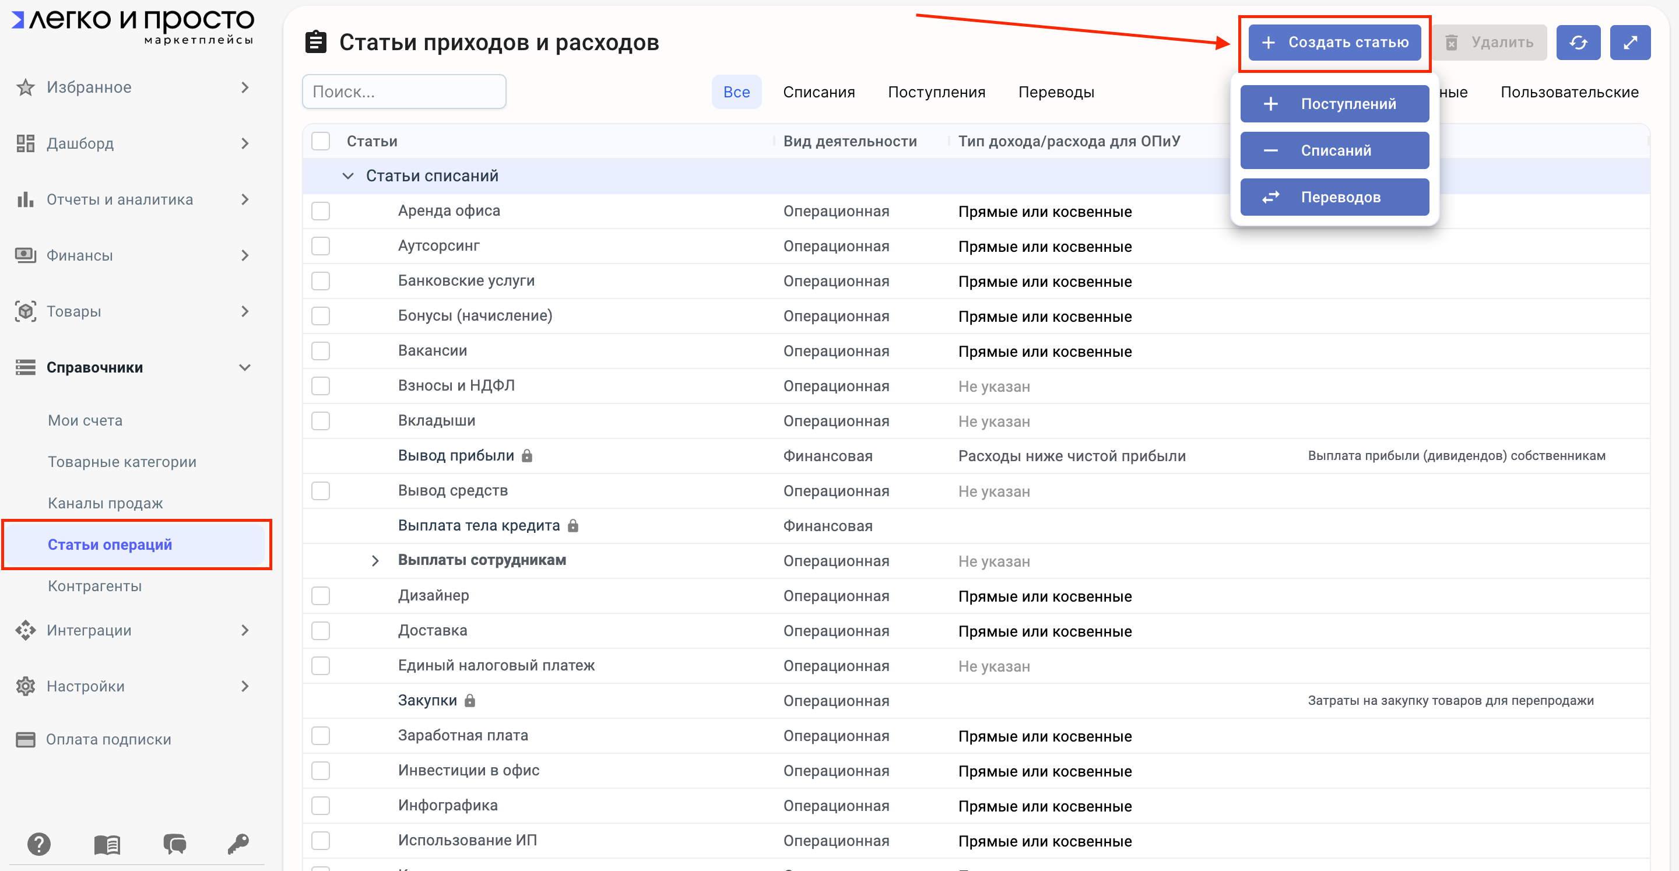This screenshot has height=871, width=1679.
Task: Collapse the Статьи списаний group
Action: point(348,176)
